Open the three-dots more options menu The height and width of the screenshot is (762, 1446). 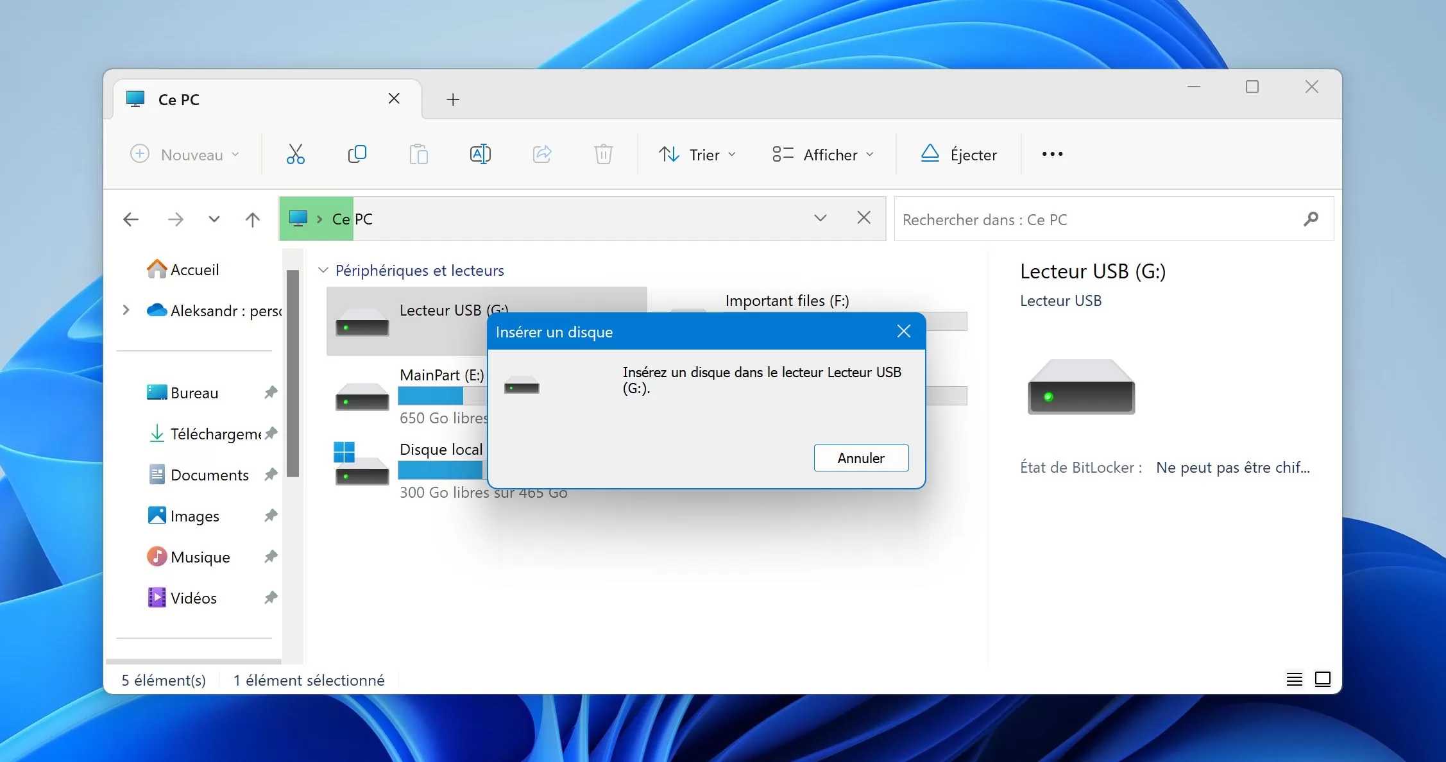coord(1052,155)
